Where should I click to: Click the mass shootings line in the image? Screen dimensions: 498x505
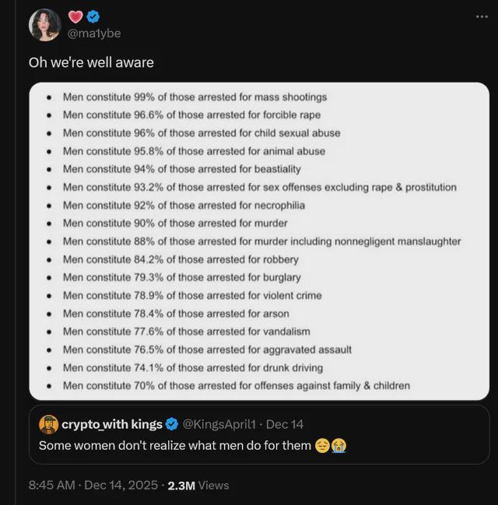[x=195, y=97]
